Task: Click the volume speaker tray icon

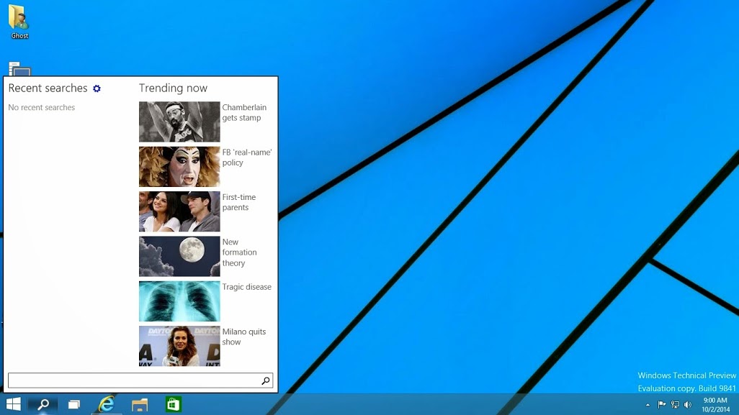Action: point(688,404)
